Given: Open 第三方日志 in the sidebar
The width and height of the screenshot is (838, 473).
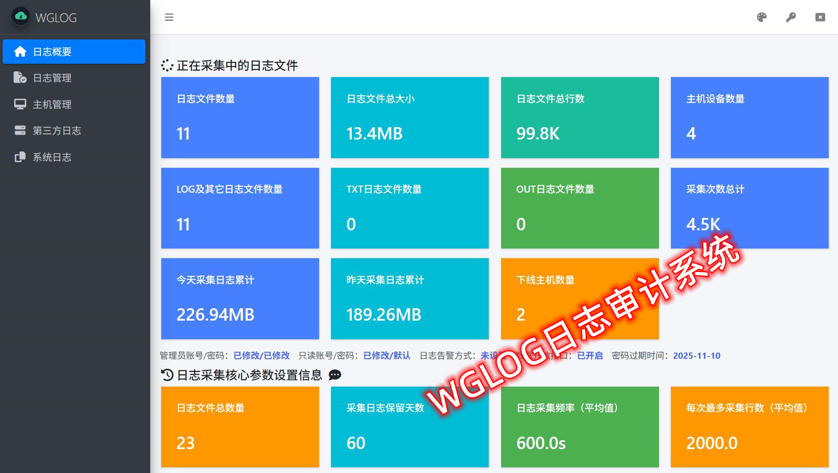Looking at the screenshot, I should [x=57, y=131].
